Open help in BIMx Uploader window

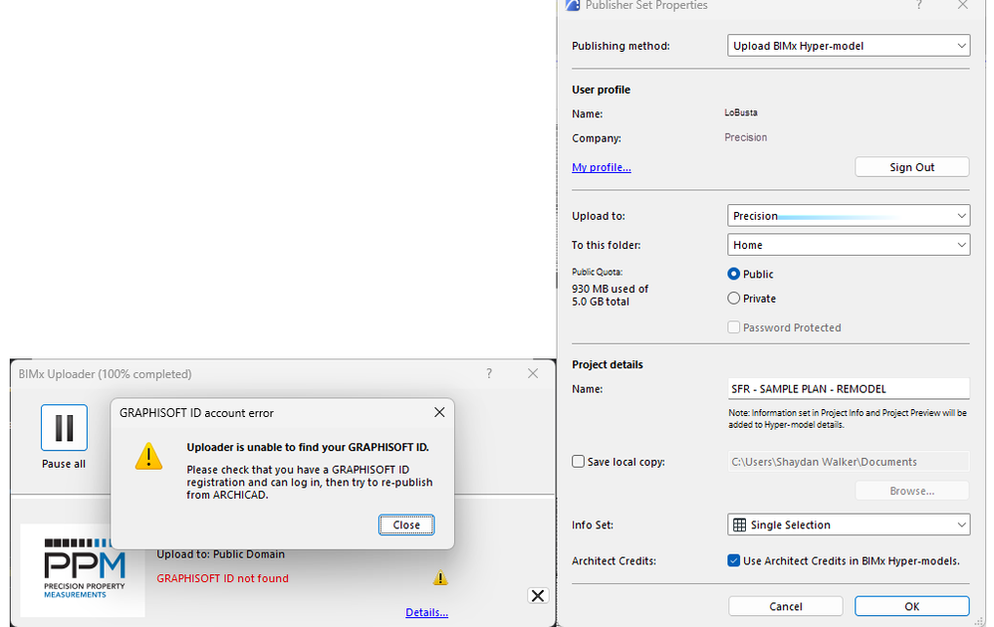[489, 373]
